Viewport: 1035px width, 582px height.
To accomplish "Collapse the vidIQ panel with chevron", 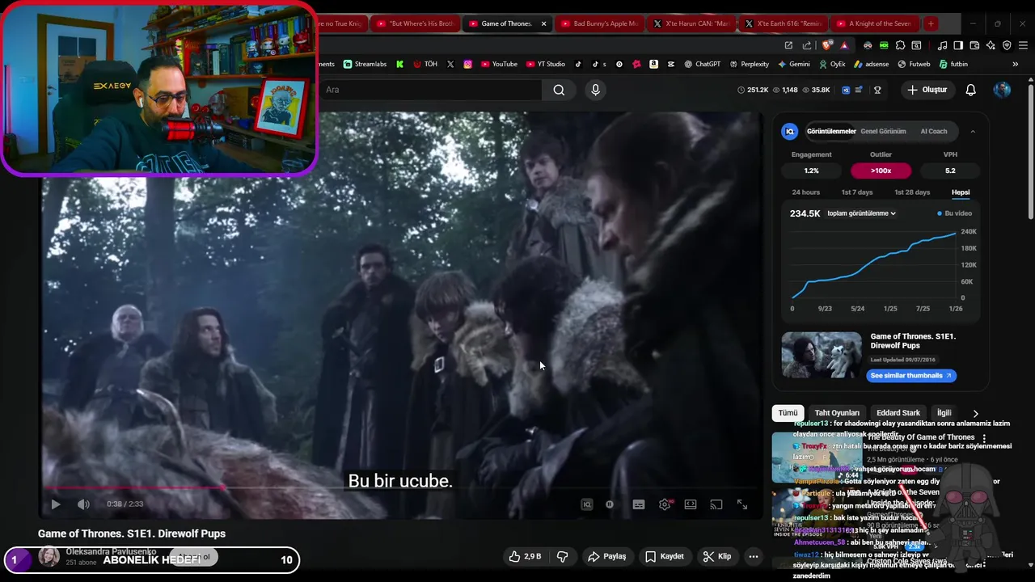I will (973, 131).
